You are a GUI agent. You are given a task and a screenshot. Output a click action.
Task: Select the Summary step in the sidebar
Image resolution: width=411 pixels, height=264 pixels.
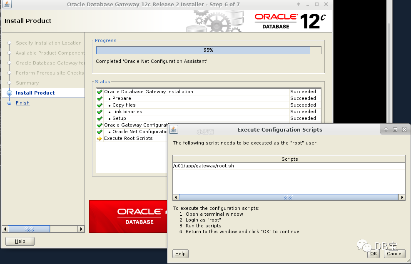(26, 83)
